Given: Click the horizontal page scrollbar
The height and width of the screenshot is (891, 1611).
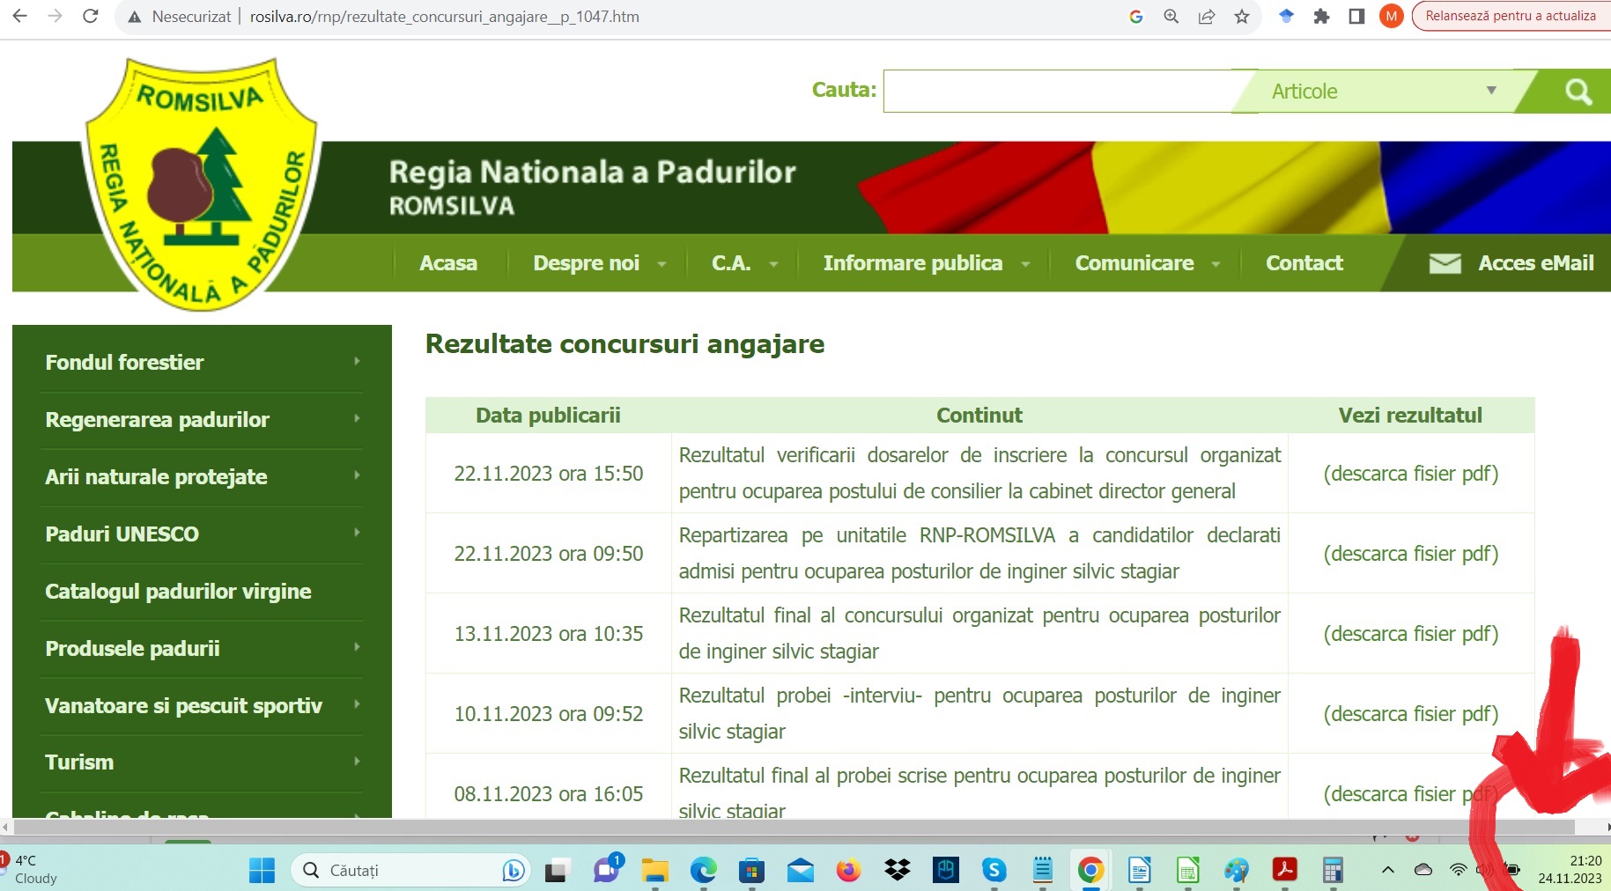Looking at the screenshot, I should pyautogui.click(x=793, y=828).
